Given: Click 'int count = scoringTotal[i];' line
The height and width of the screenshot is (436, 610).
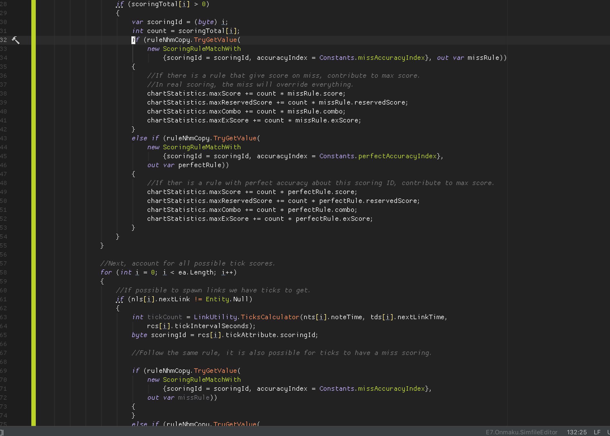Looking at the screenshot, I should 186,31.
